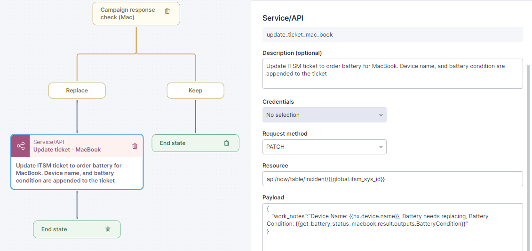The height and width of the screenshot is (251, 532).
Task: Click the purple Service/API share icon
Action: pos(21,146)
